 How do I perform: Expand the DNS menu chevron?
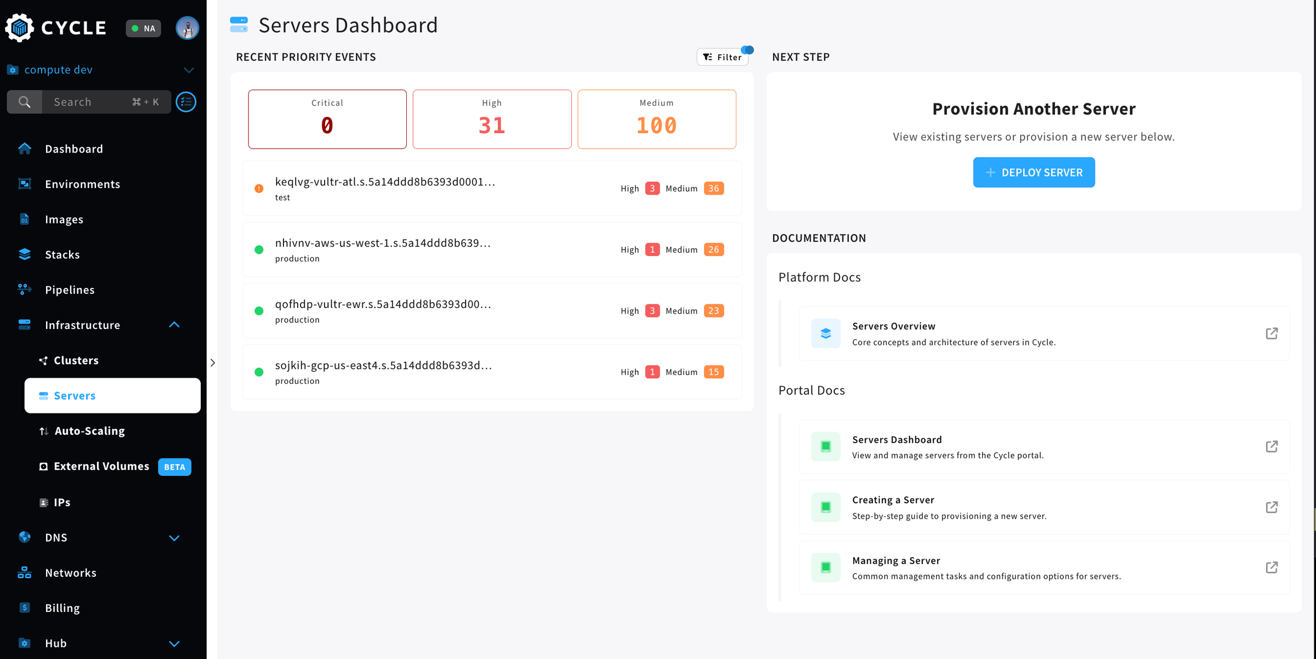click(x=174, y=538)
